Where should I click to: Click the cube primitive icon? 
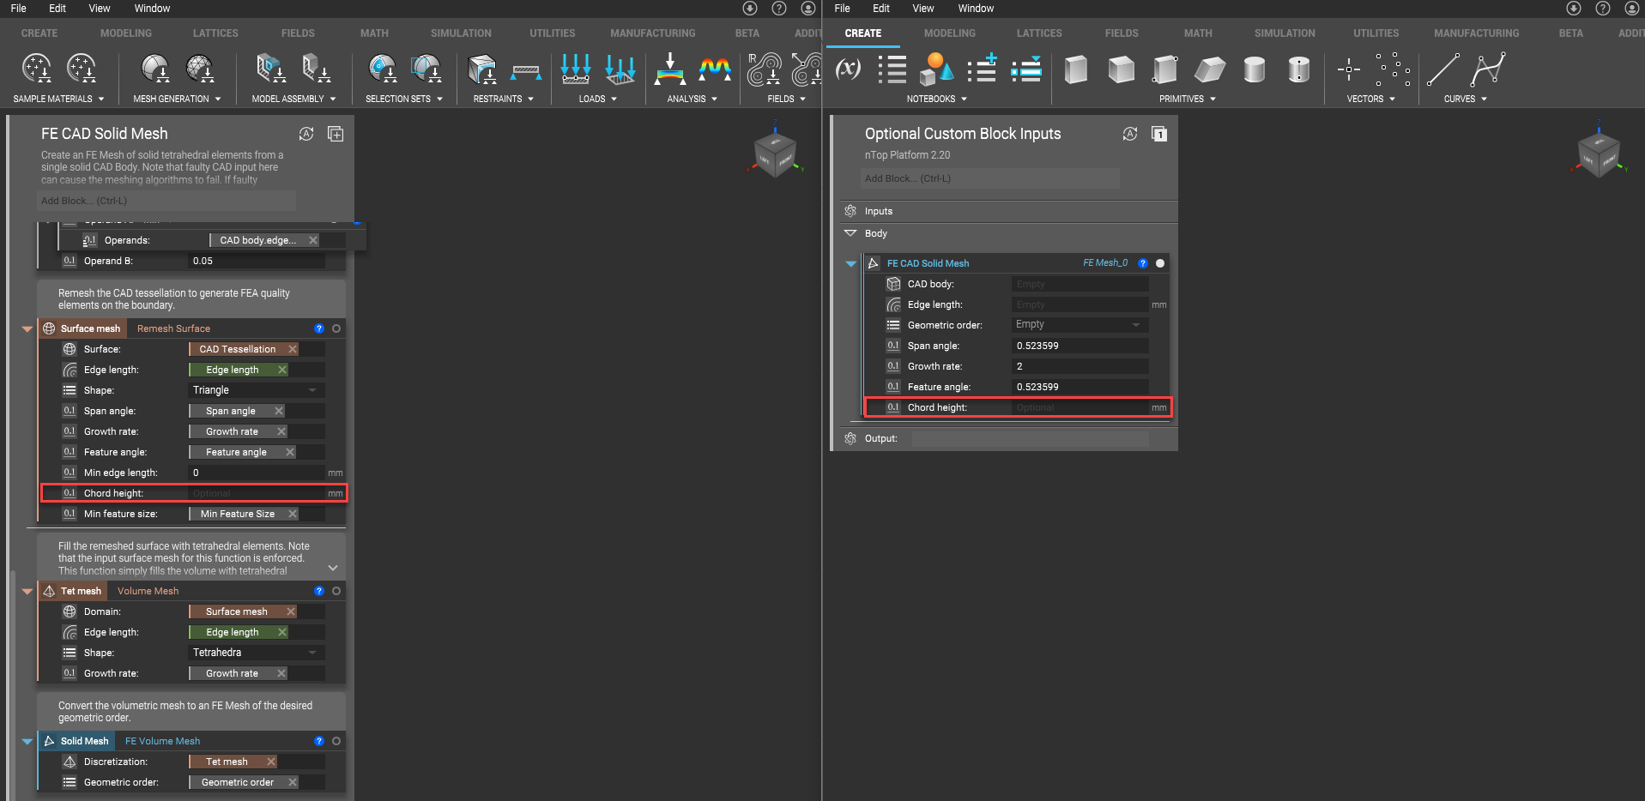click(1121, 69)
